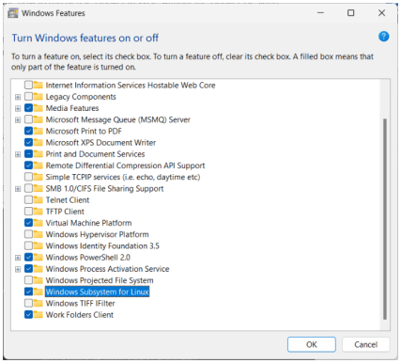
Task: Enable the TFTP Client checkbox
Action: (28, 212)
